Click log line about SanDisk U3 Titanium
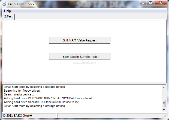169x120 pixels. pos(41,102)
